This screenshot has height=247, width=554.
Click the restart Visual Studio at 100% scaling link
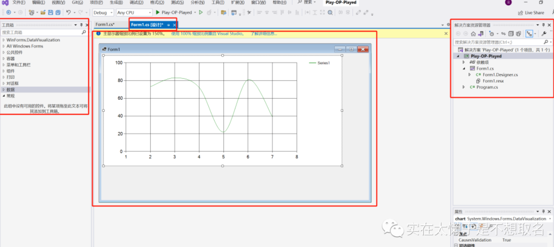pos(207,33)
